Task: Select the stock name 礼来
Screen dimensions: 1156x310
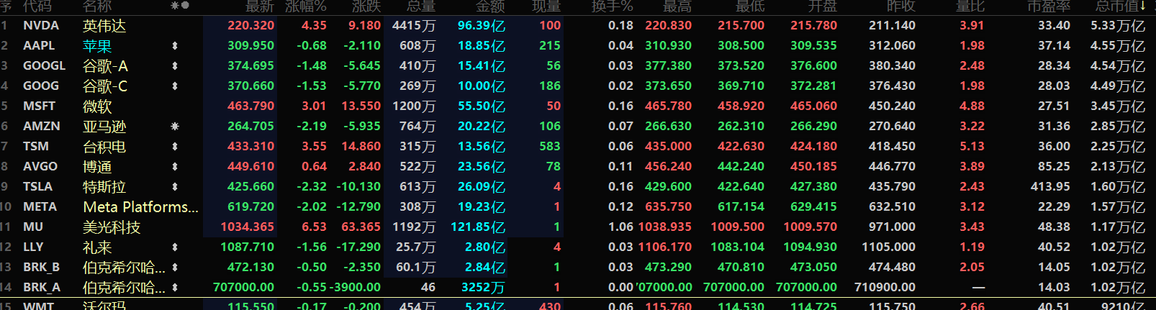Action: tap(97, 247)
